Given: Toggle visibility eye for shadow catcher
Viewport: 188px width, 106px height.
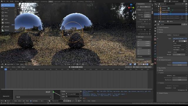Looking at the screenshot, I should point(186,10).
